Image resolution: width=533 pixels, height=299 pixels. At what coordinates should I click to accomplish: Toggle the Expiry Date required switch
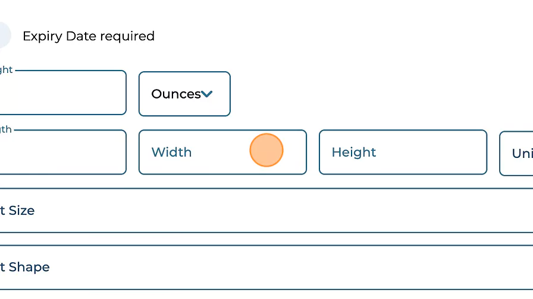click(x=4, y=36)
